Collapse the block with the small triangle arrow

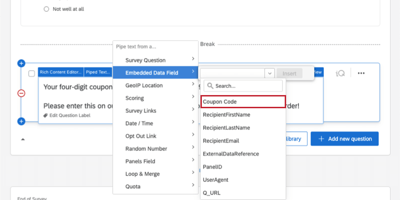[23, 139]
